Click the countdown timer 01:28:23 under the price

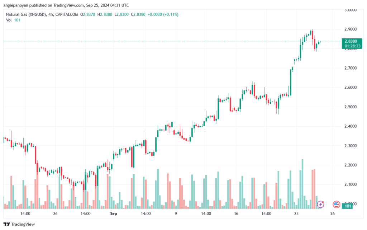coord(352,46)
